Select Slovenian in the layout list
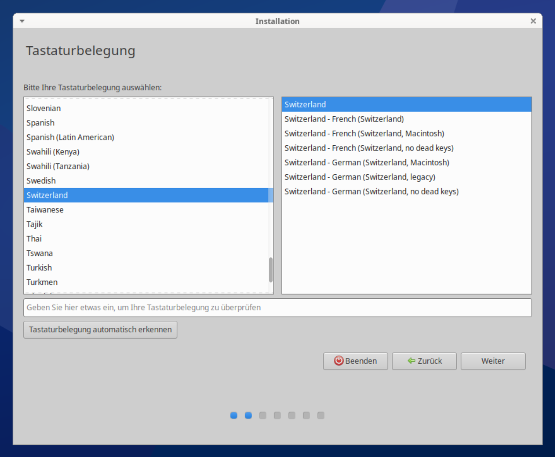The image size is (555, 457). (x=44, y=109)
